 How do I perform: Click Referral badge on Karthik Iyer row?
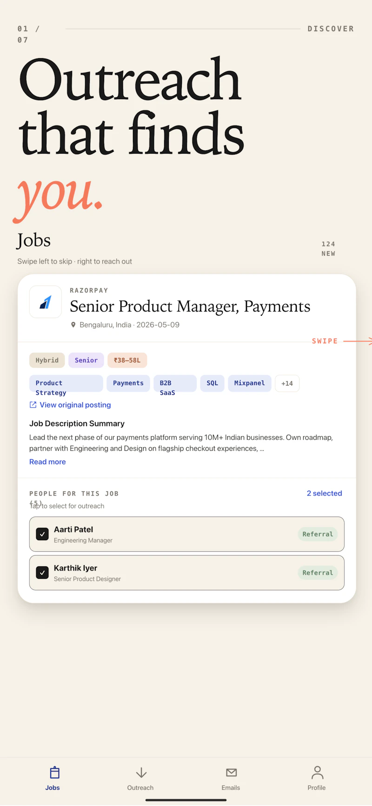(x=318, y=573)
